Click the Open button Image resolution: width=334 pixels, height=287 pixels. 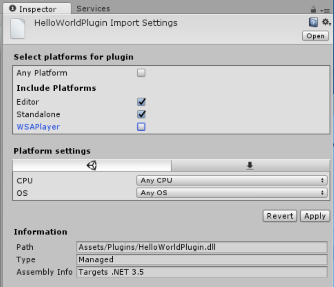315,36
